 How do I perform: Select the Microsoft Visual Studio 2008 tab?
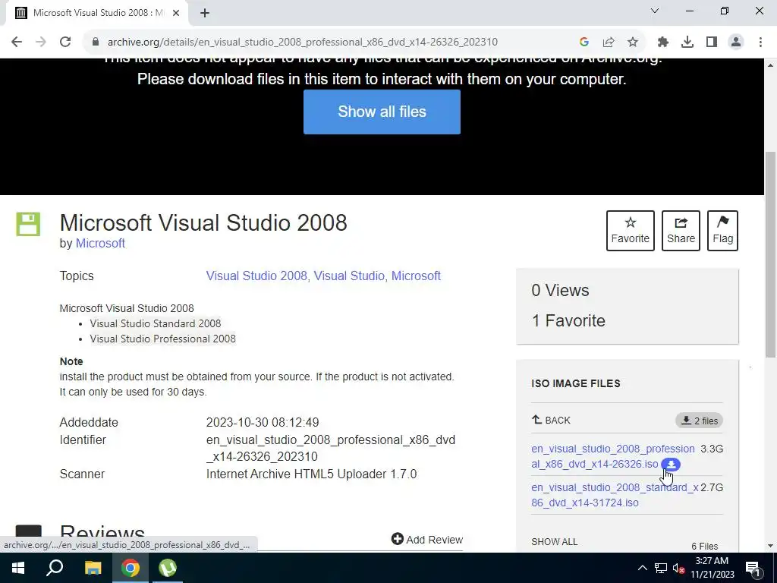tap(96, 13)
